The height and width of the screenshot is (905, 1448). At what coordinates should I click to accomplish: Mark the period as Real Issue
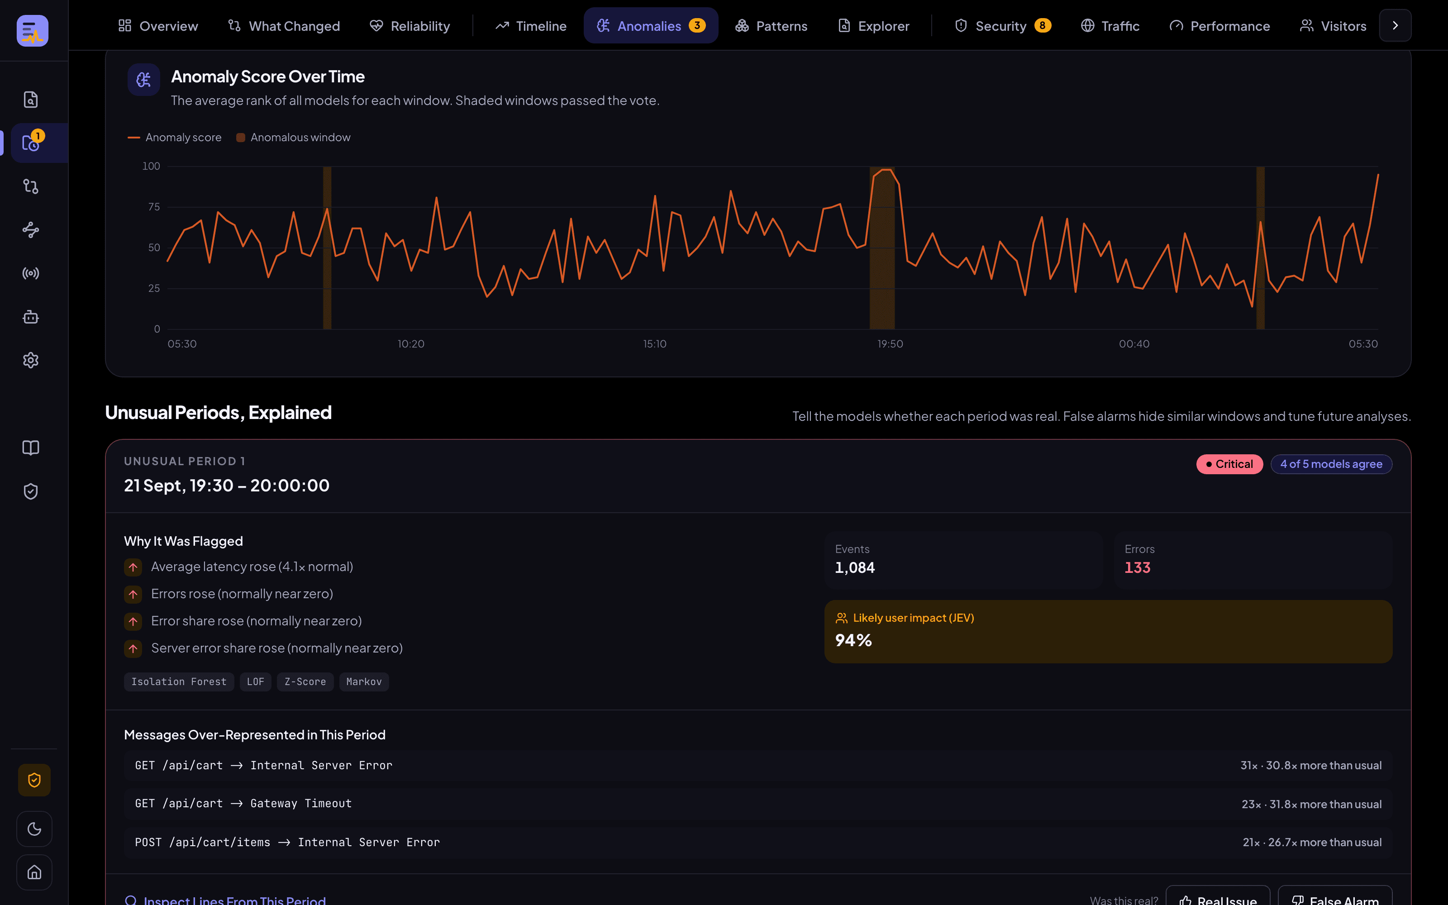(x=1218, y=896)
